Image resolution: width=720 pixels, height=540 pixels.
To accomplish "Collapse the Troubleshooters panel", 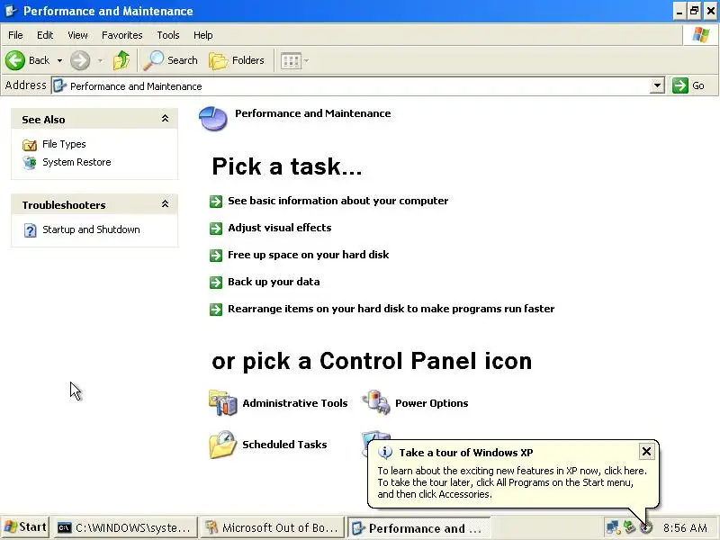I will pyautogui.click(x=166, y=204).
